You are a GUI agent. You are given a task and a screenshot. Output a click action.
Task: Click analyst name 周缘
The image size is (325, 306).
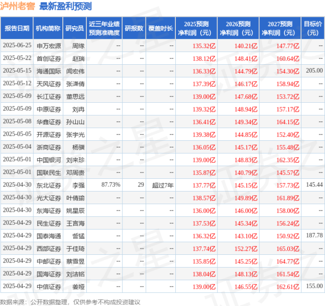click(78, 46)
